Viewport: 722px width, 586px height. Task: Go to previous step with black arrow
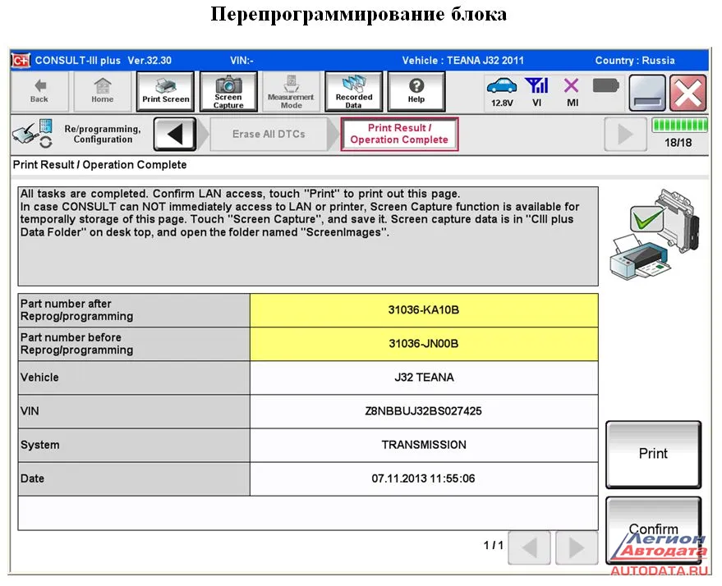coord(175,135)
